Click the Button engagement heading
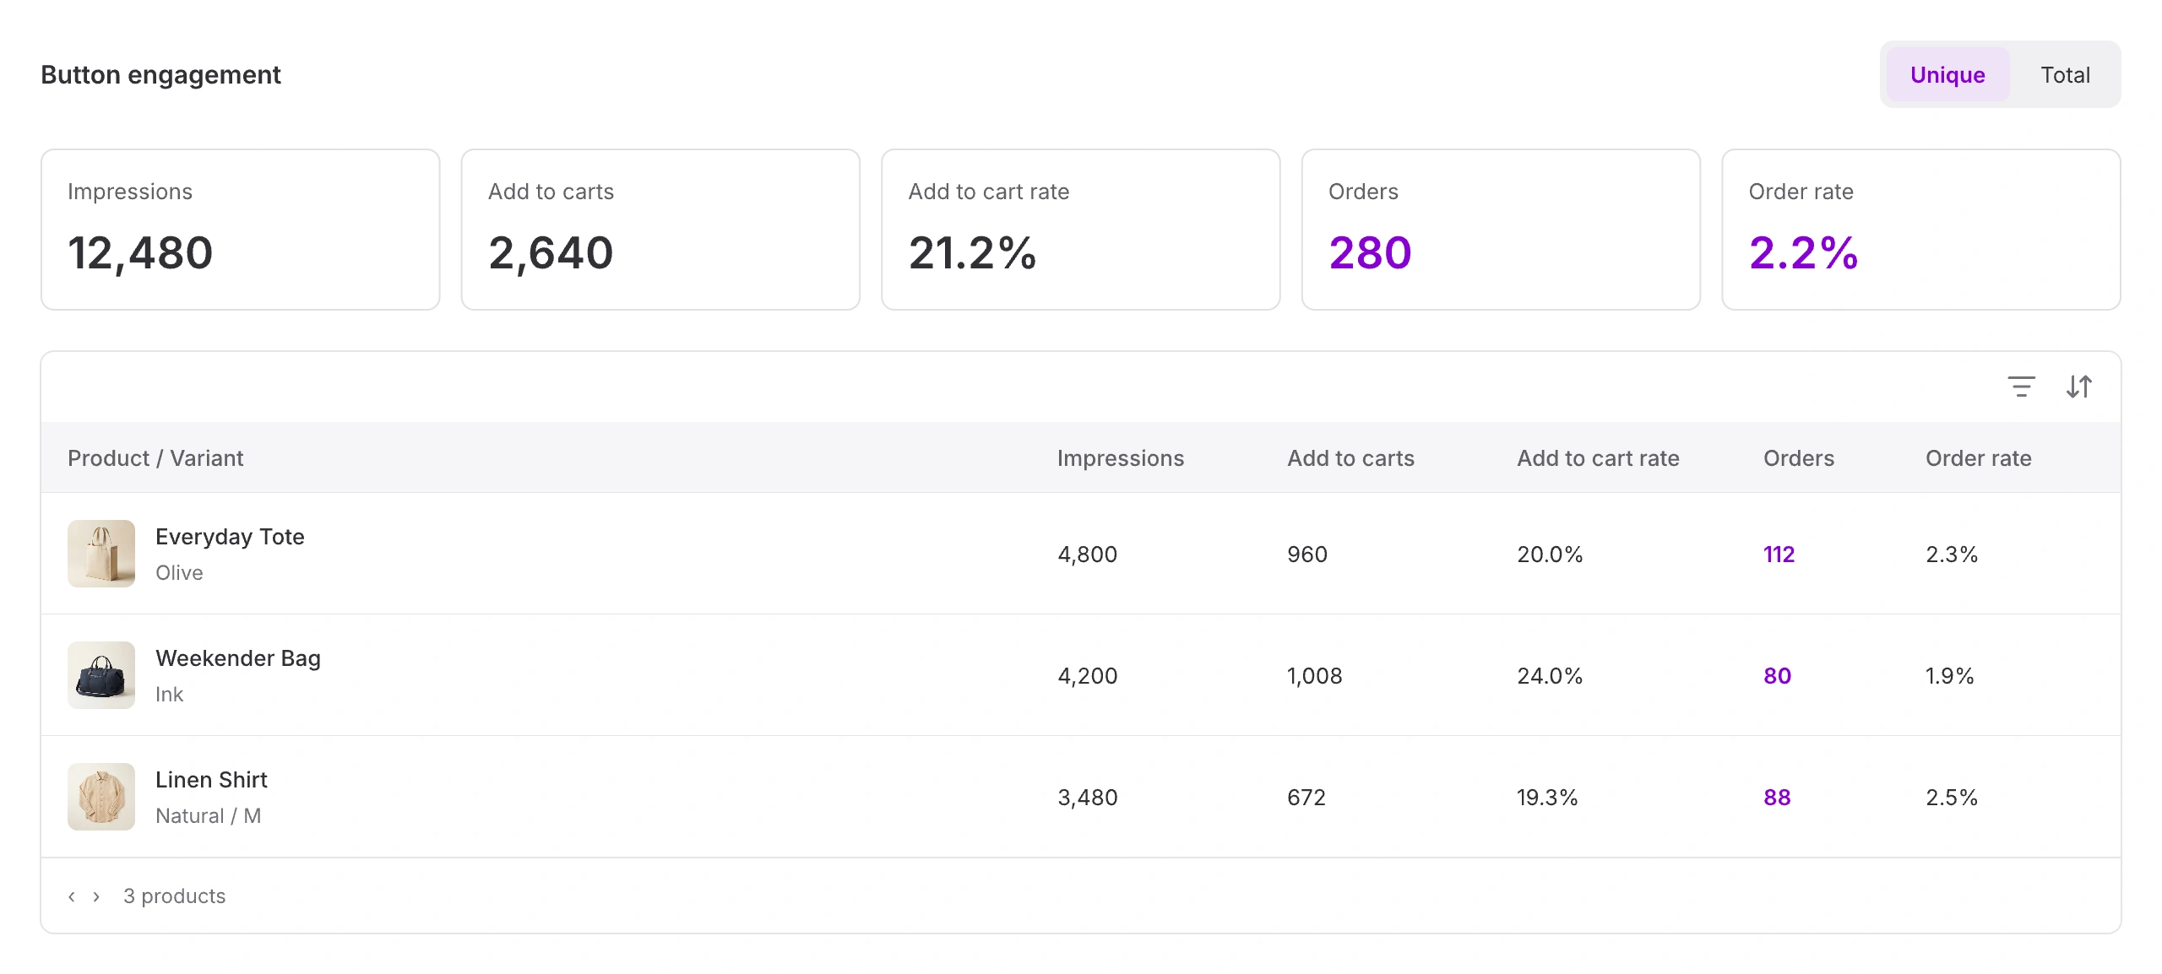 click(160, 75)
